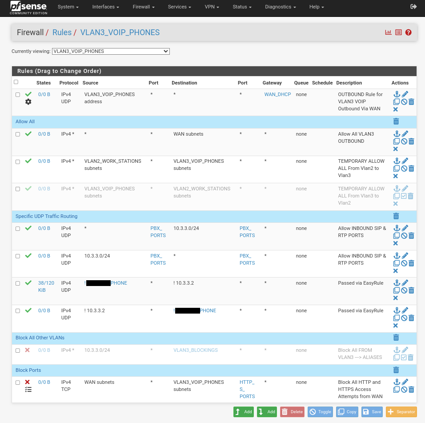This screenshot has height=423, width=425.
Task: Click the Allow All separator bar label
Action: point(25,121)
